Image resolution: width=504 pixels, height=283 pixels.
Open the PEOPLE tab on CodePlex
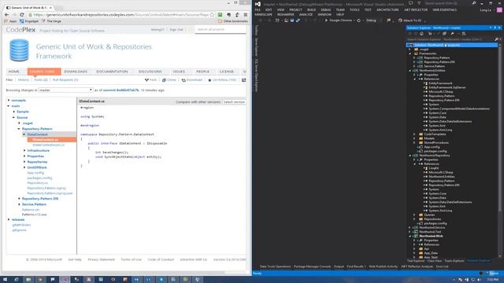click(203, 72)
